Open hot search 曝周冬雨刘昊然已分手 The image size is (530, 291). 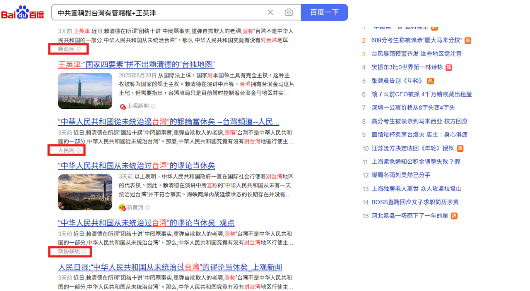[x=401, y=175]
